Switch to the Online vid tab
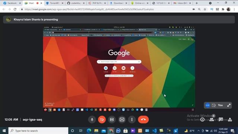The width and height of the screenshot is (238, 134). (139, 3)
